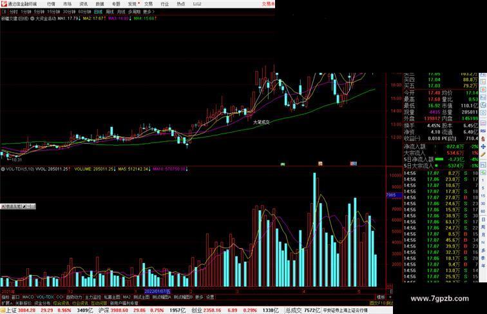Image resolution: width=487 pixels, height=314 pixels.
Task: Select the 多周期 multi-period view
Action: pyautogui.click(x=134, y=12)
